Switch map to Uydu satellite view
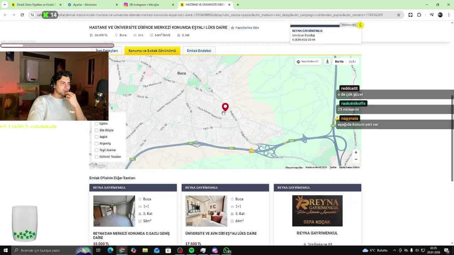The width and height of the screenshot is (454, 255). [x=352, y=62]
